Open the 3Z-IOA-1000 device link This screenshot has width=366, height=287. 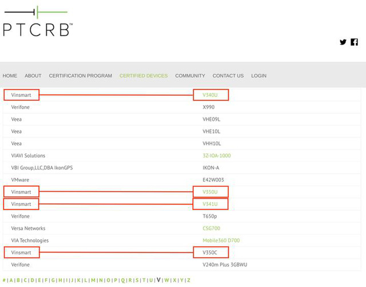[217, 156]
